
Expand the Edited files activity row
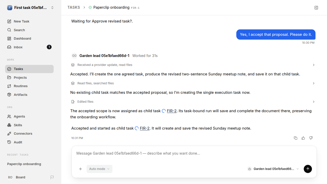point(193,102)
